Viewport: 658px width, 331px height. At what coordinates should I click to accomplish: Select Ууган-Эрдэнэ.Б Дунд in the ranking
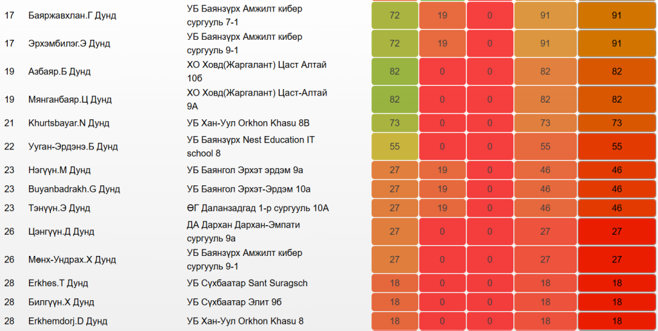click(x=73, y=147)
